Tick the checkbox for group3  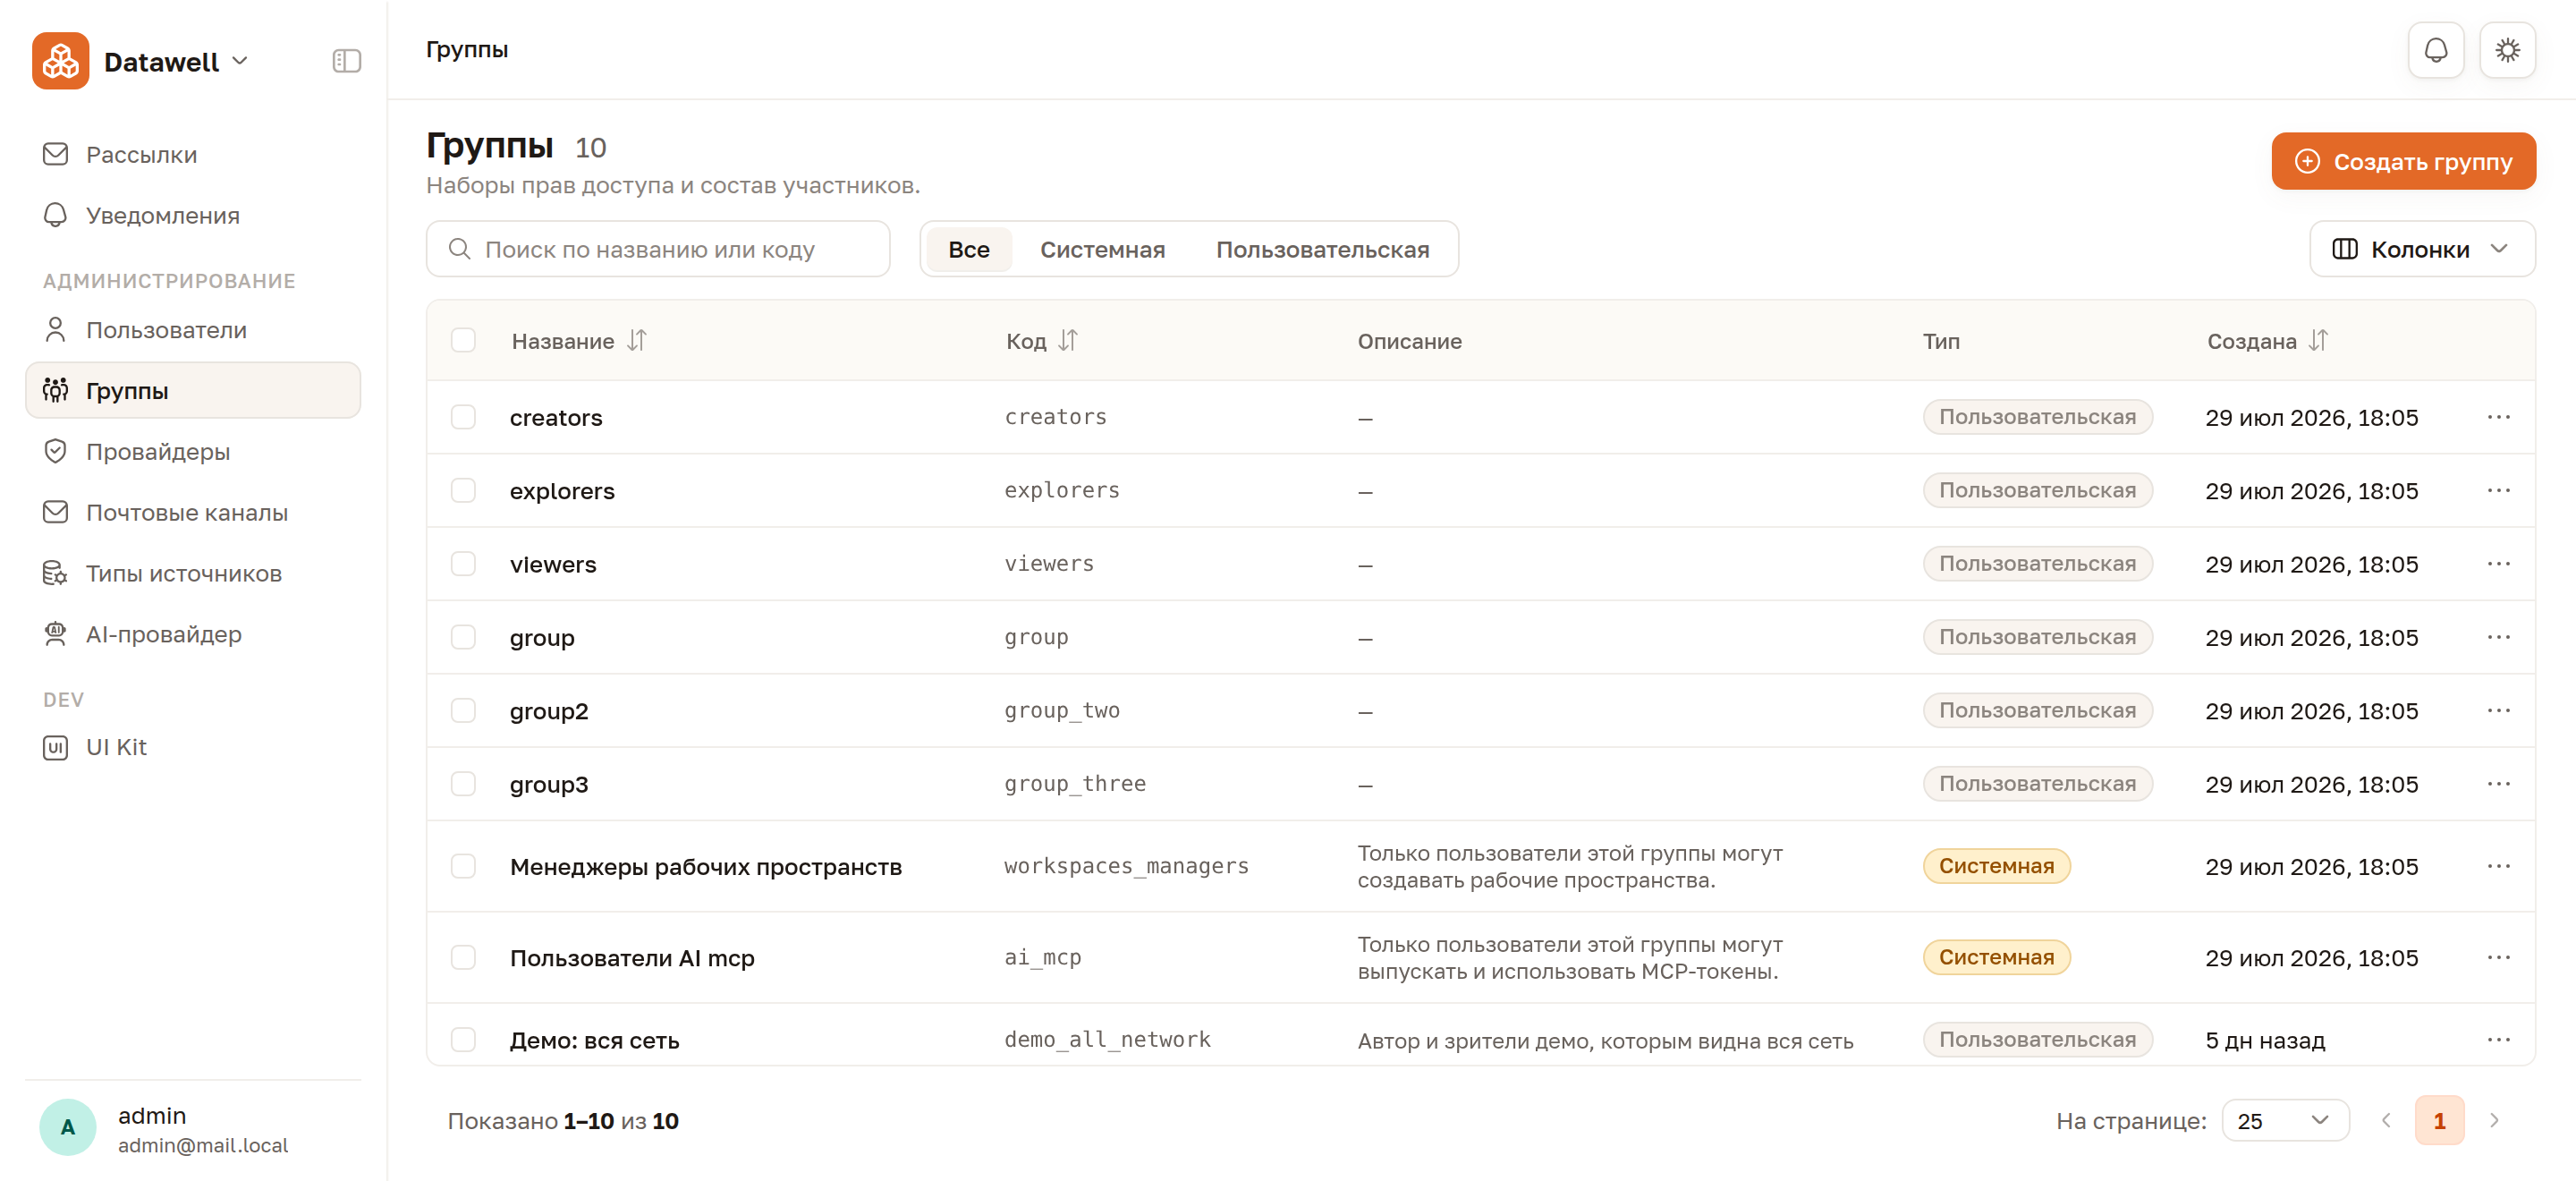click(x=463, y=783)
